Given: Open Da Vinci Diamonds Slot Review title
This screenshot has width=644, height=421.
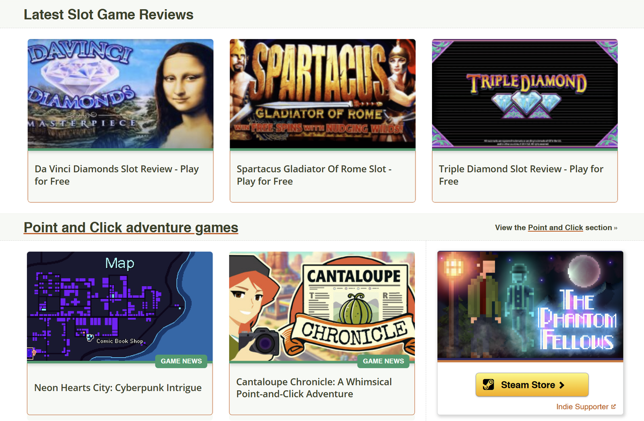Looking at the screenshot, I should click(x=117, y=175).
